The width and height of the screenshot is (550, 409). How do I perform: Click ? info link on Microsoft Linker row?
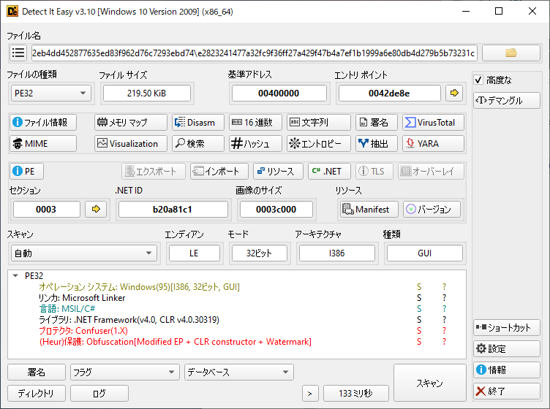coord(444,298)
